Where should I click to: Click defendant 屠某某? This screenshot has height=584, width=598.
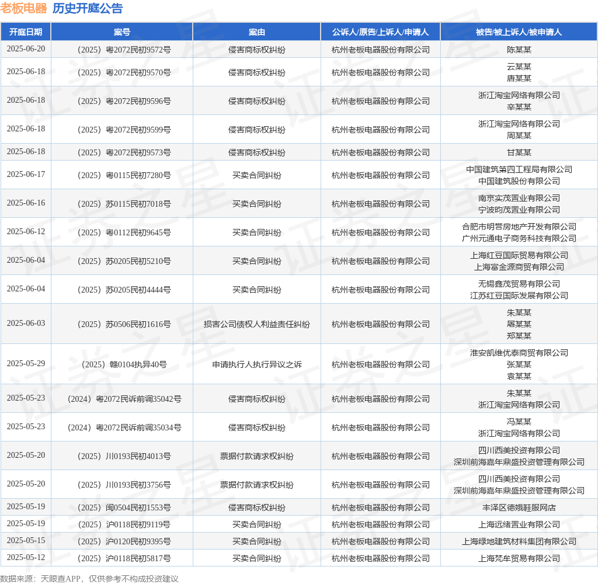[519, 324]
